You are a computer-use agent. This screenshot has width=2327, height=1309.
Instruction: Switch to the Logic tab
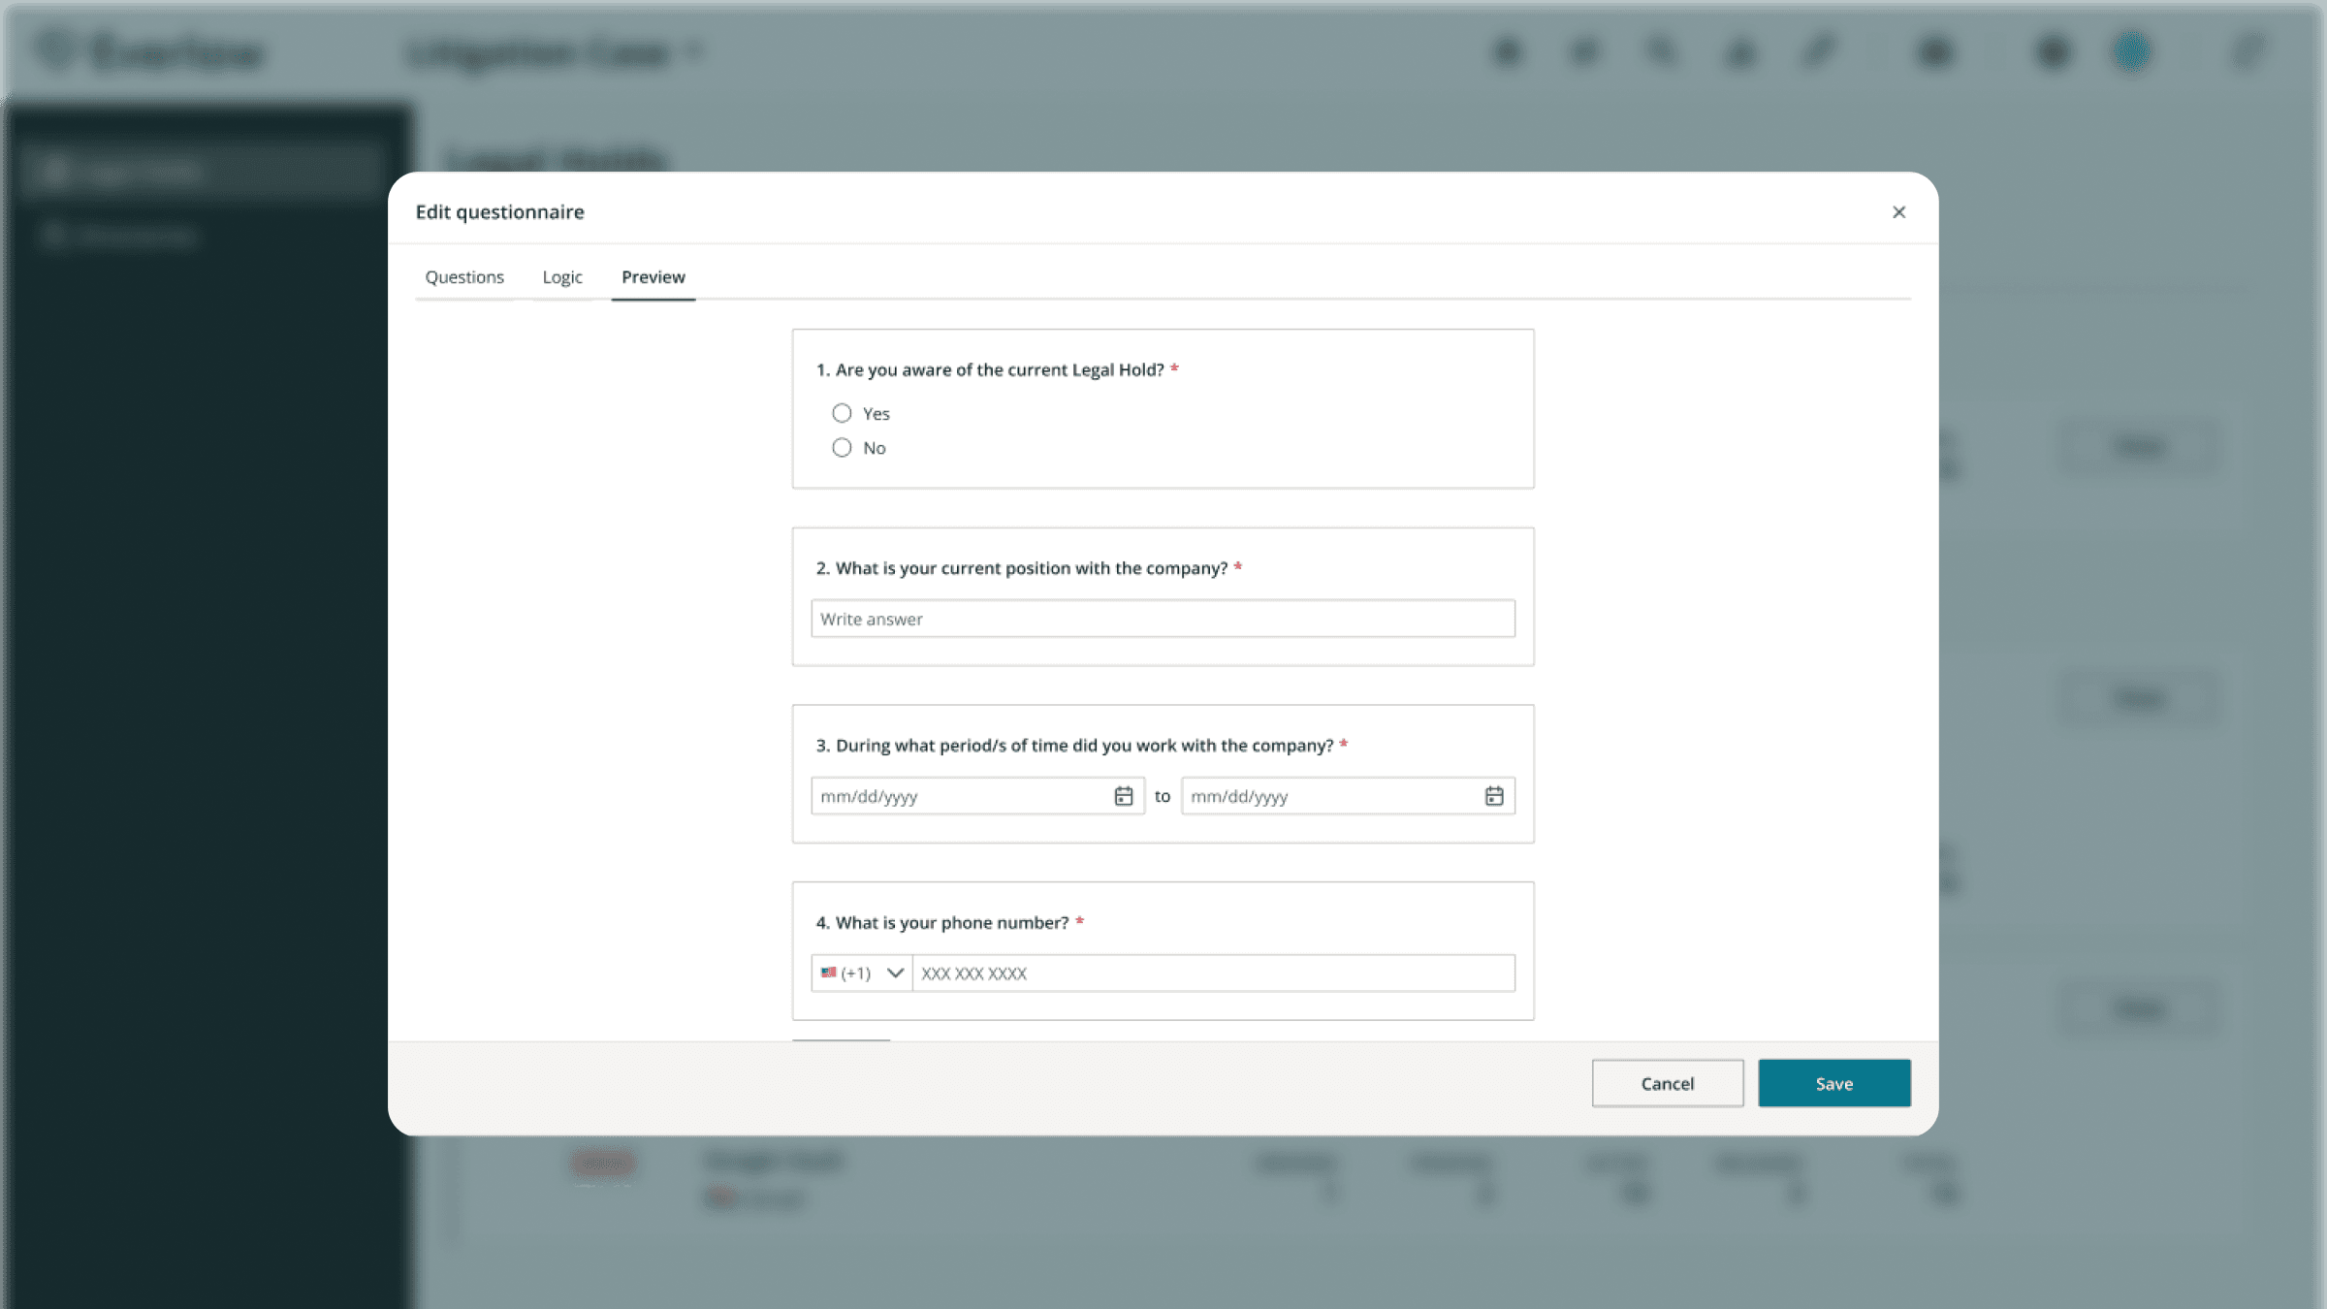coord(562,276)
